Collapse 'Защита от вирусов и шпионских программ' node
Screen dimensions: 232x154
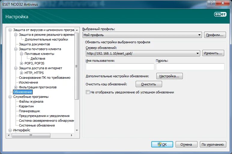[10, 30]
